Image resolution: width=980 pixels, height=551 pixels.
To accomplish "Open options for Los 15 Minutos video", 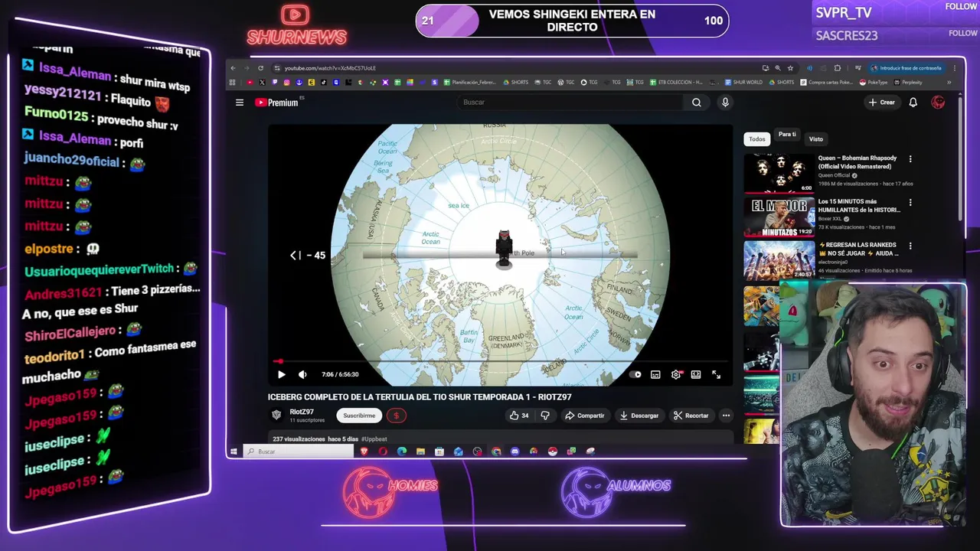I will tap(910, 203).
